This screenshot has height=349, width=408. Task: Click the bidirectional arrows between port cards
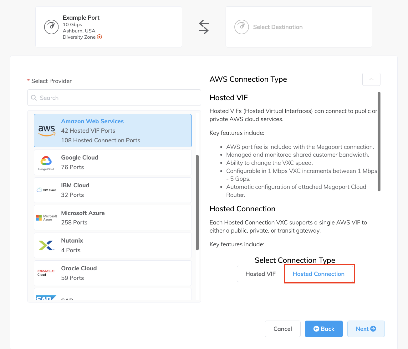click(x=203, y=27)
